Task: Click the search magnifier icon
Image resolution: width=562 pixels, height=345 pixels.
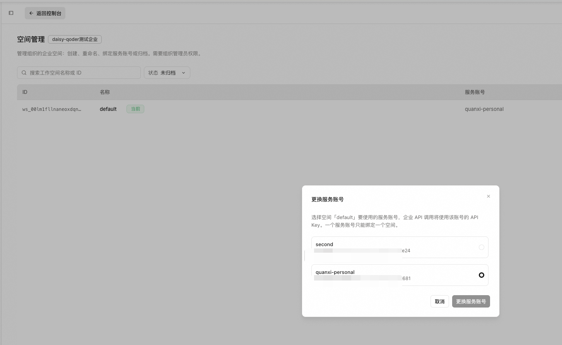Action: tap(24, 73)
